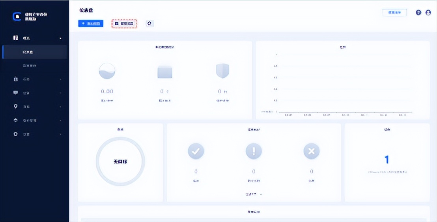
Task: Click the 0 count under the exclamation icon
Action: point(254,171)
